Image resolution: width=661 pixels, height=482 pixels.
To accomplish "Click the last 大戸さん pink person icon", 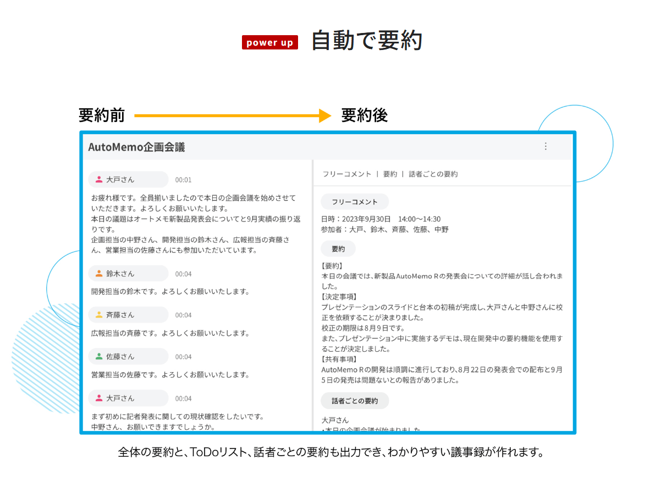I will (99, 398).
